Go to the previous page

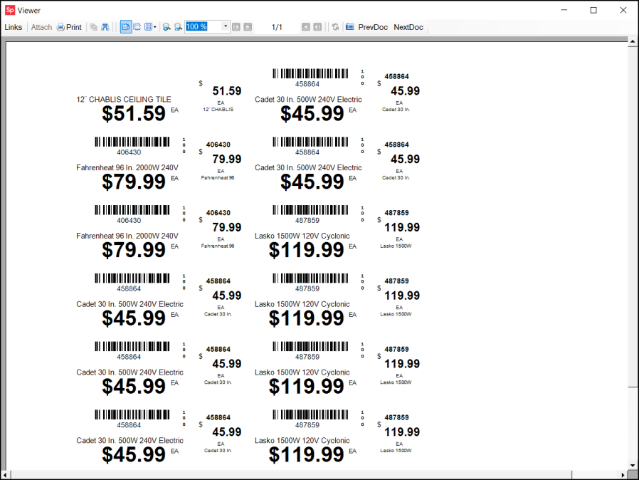pos(248,27)
